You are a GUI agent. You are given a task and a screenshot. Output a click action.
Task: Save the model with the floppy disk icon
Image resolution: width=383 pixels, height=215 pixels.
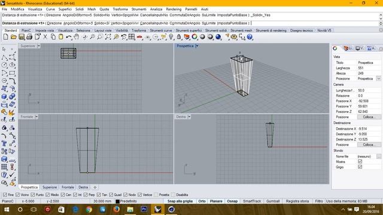(22, 37)
